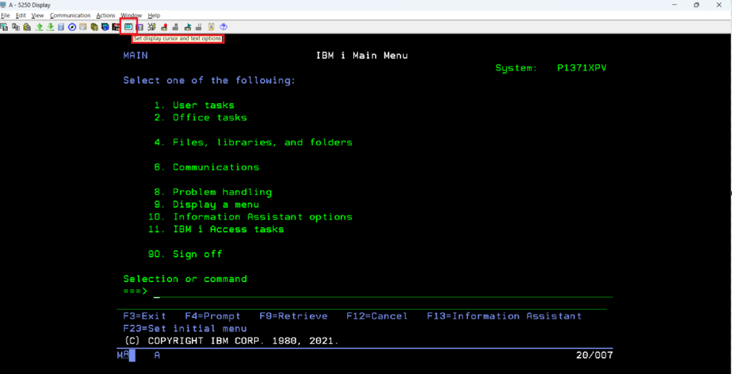732x374 pixels.
Task: Click the stacked yellow pages toolbar icon
Action: [95, 27]
